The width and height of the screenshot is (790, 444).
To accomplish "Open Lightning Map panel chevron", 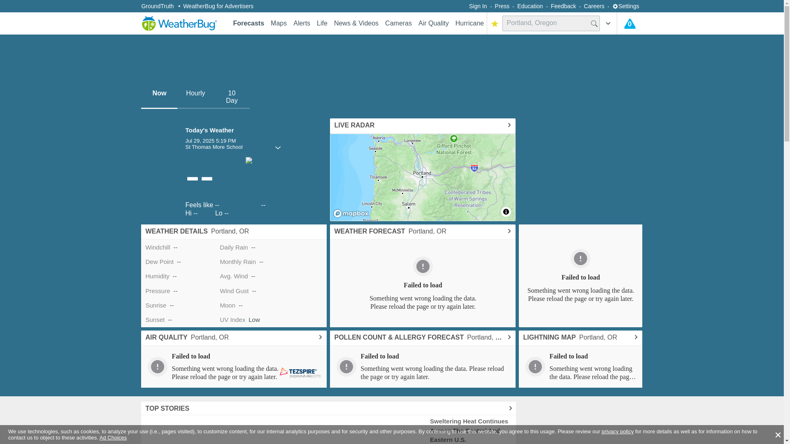I will coord(636,338).
